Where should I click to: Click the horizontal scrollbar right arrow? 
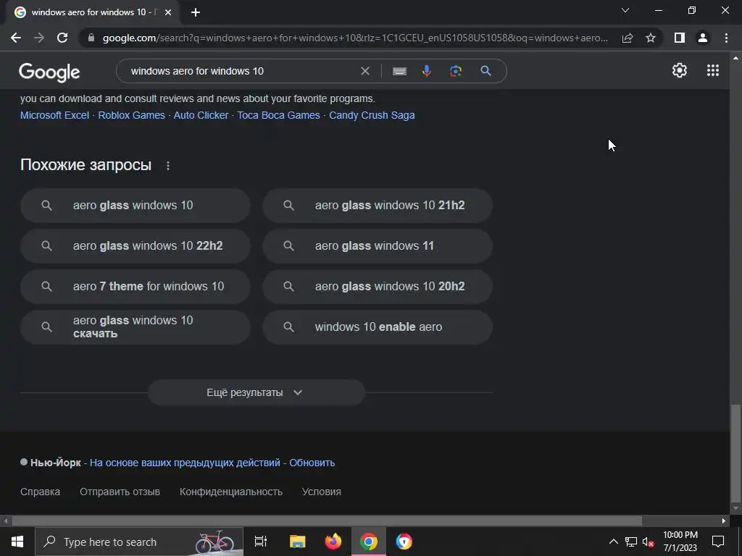coord(724,521)
